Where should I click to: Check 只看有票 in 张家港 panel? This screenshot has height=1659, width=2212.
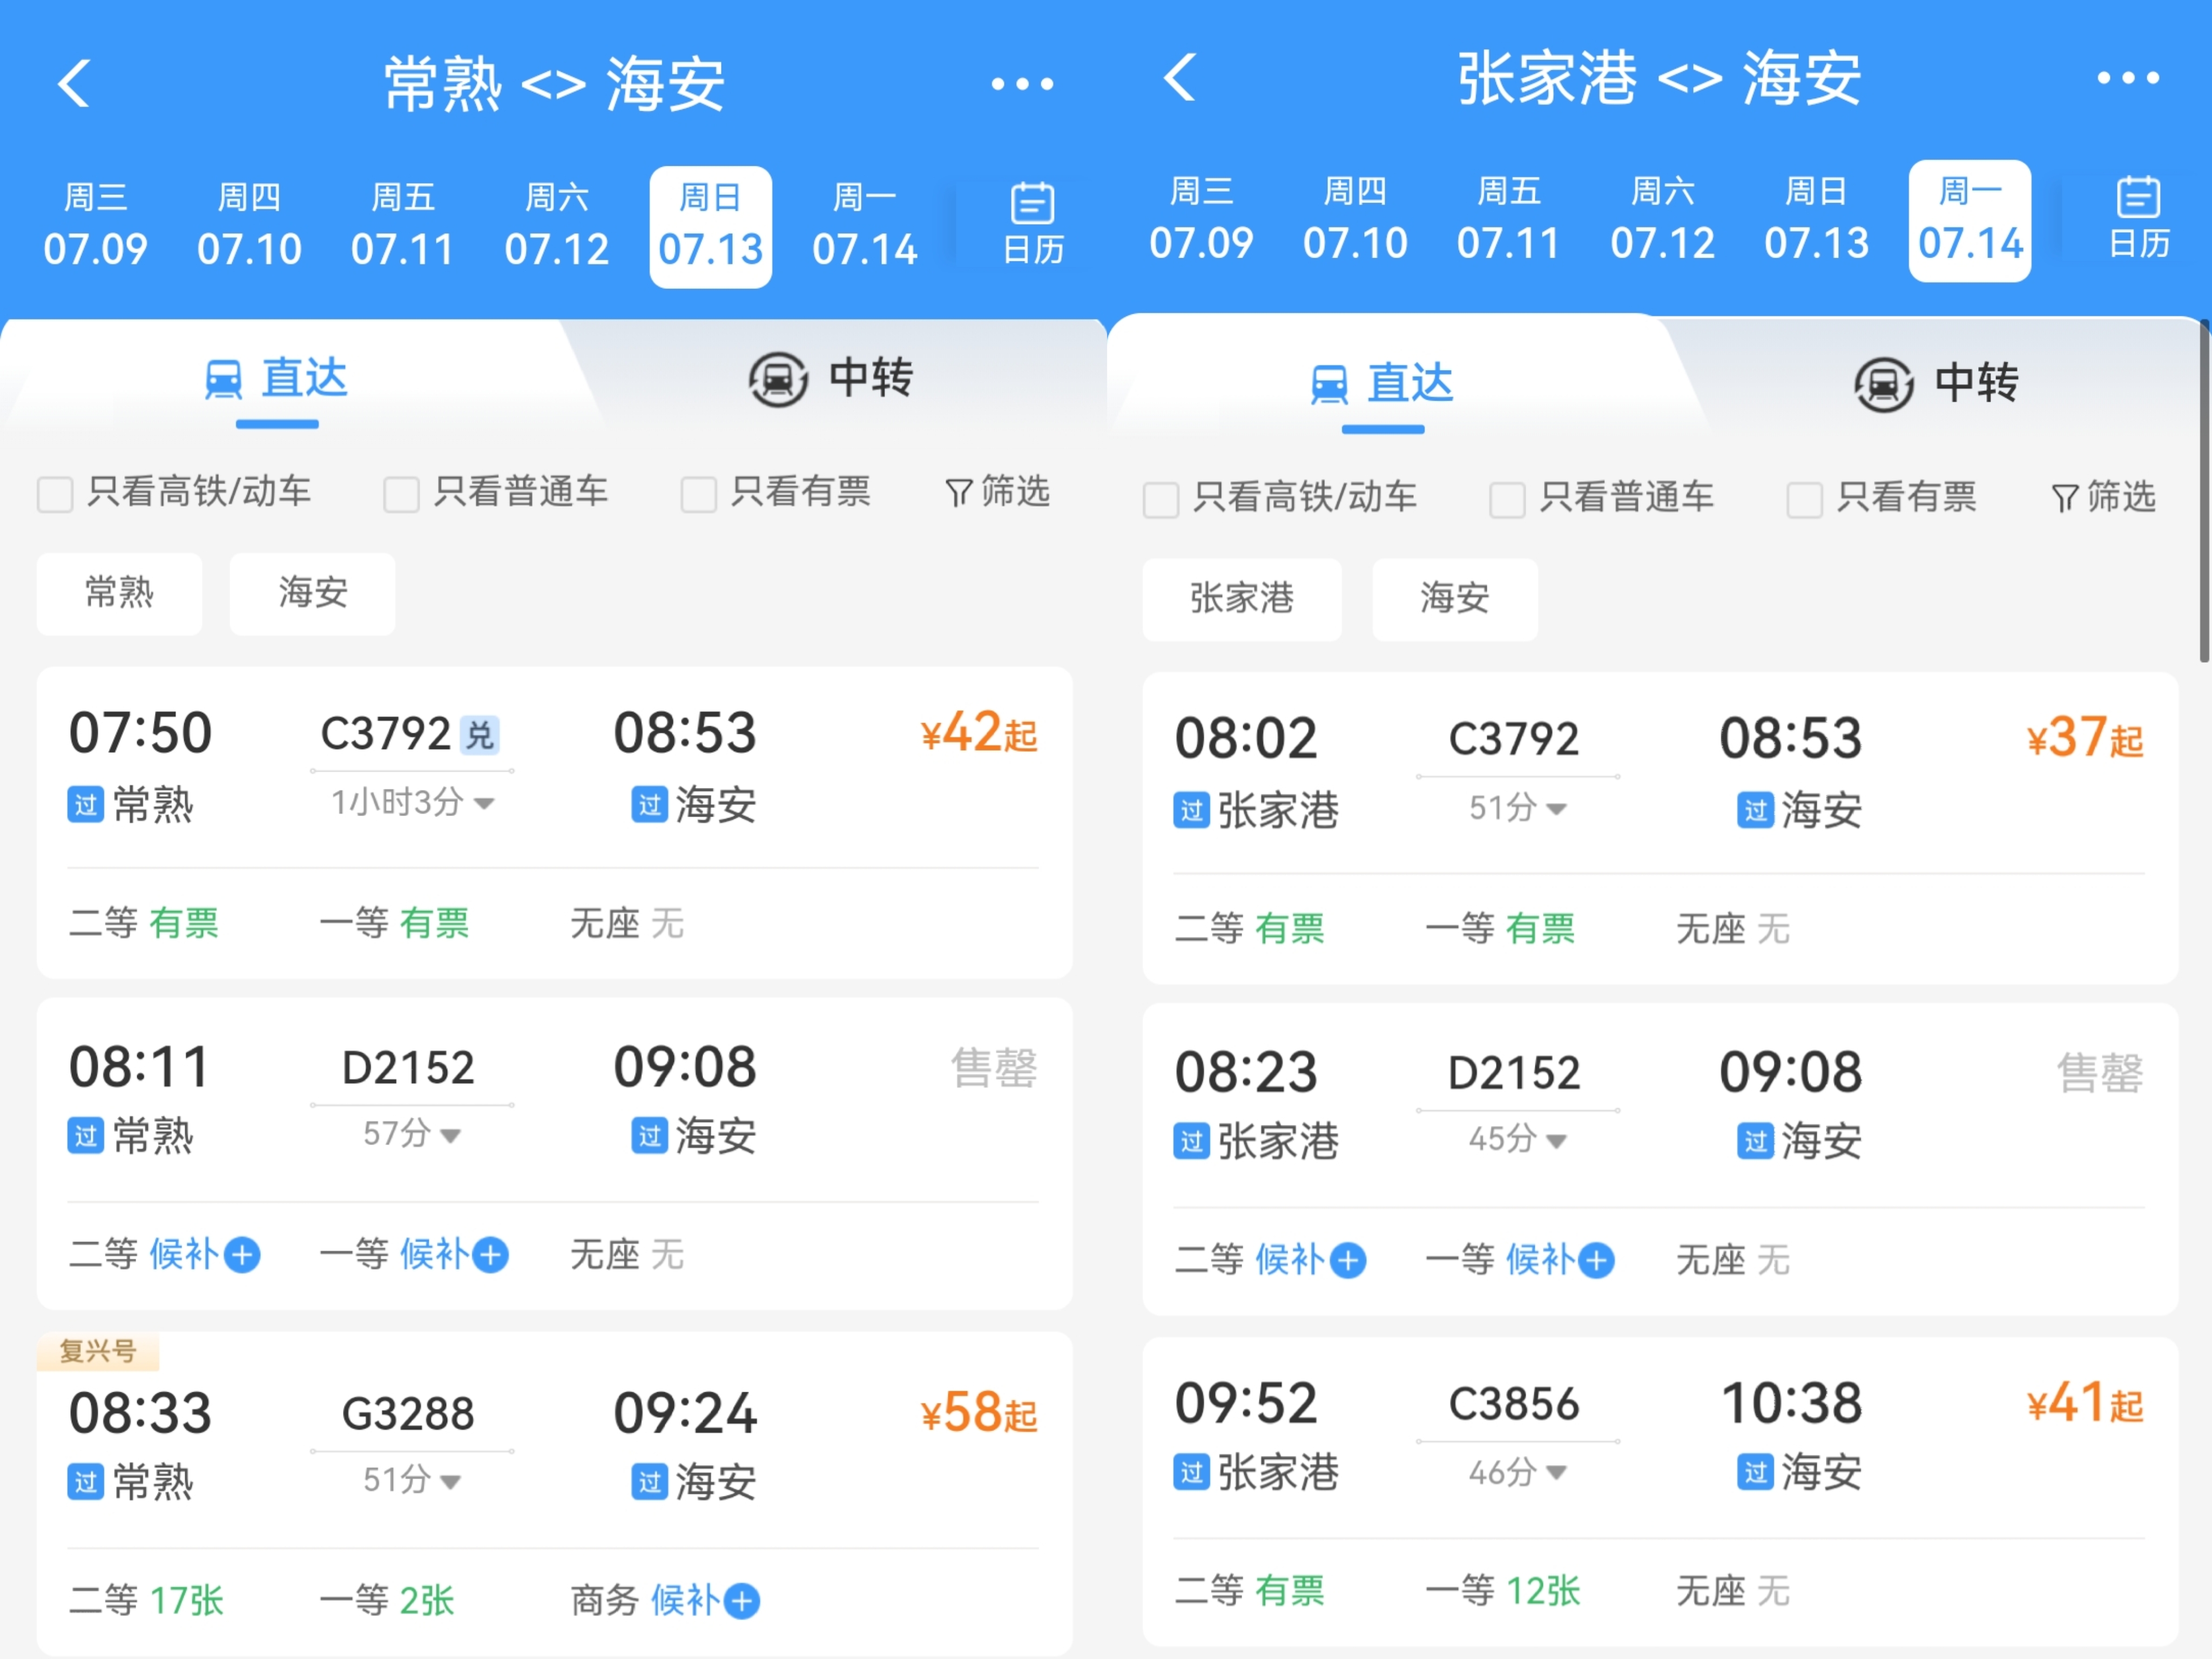[x=1804, y=499]
